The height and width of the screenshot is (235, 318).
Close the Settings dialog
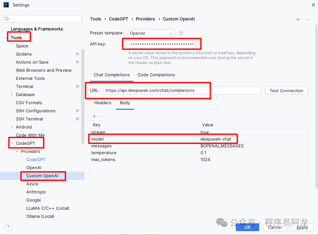(x=313, y=5)
